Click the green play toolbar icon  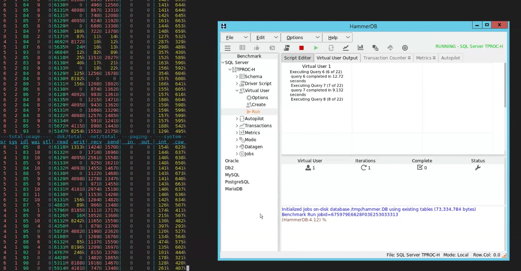point(316,48)
